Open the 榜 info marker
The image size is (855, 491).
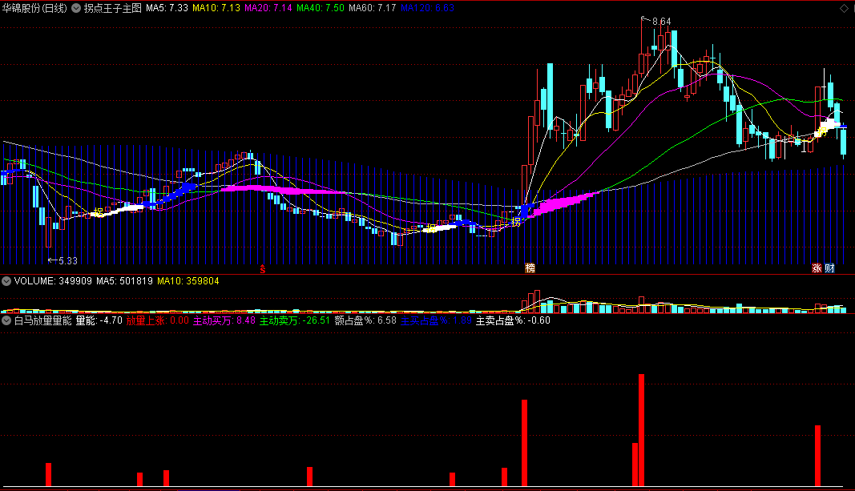click(530, 268)
